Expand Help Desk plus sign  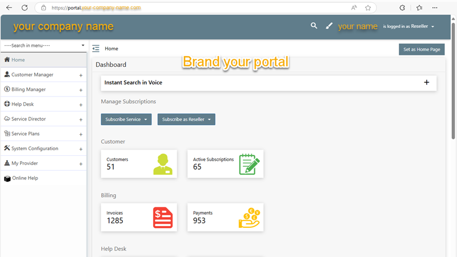pos(81,105)
